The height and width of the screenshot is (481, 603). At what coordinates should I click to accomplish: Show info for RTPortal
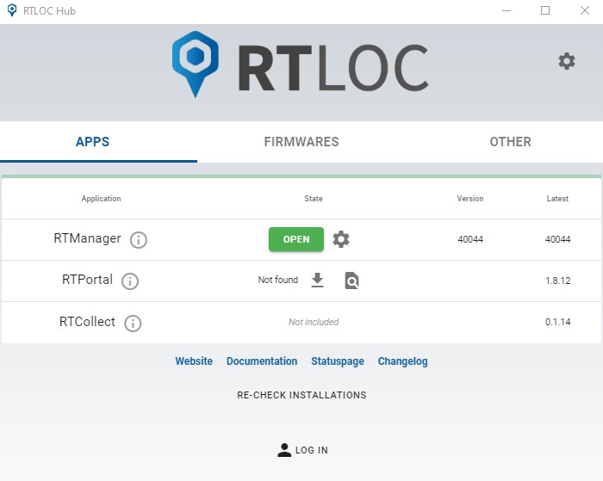pos(130,281)
